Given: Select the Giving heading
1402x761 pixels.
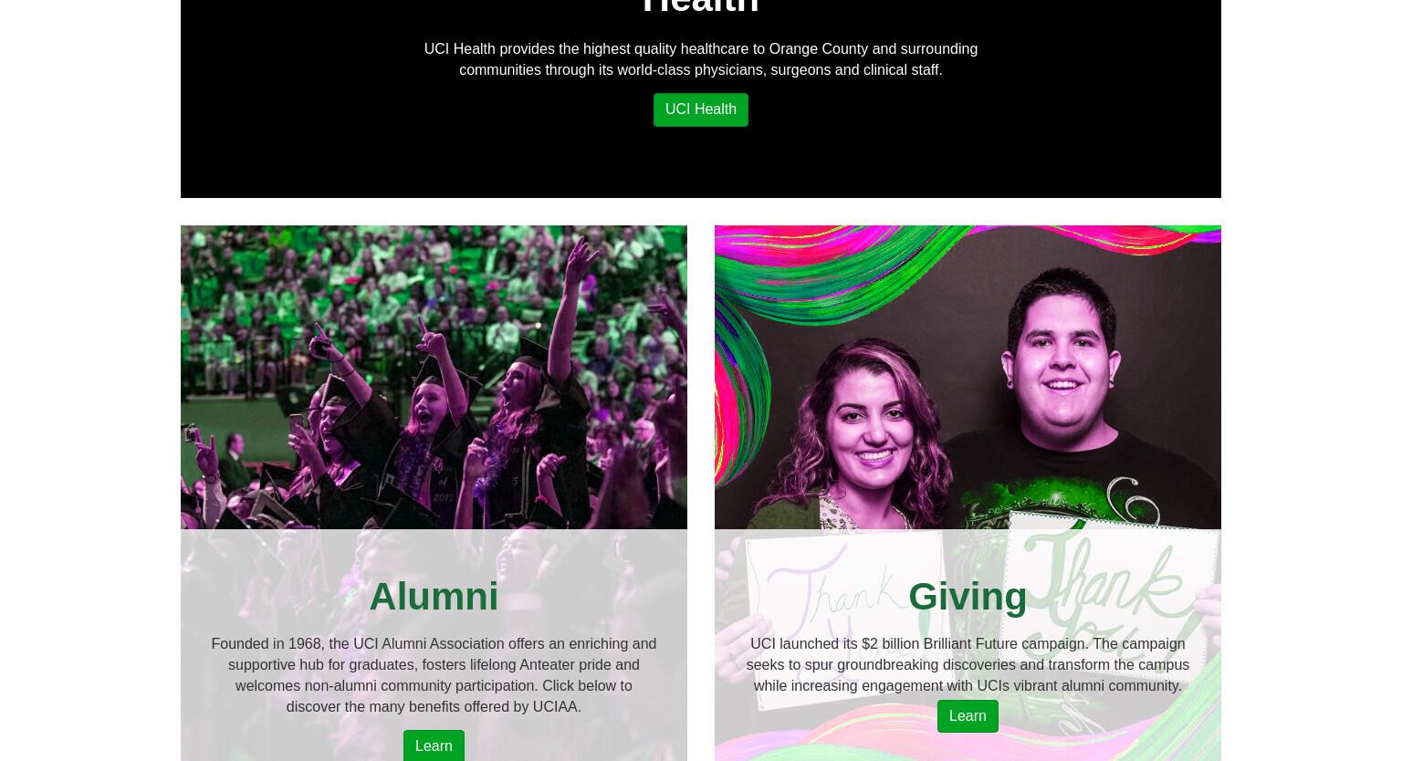Looking at the screenshot, I should [968, 597].
